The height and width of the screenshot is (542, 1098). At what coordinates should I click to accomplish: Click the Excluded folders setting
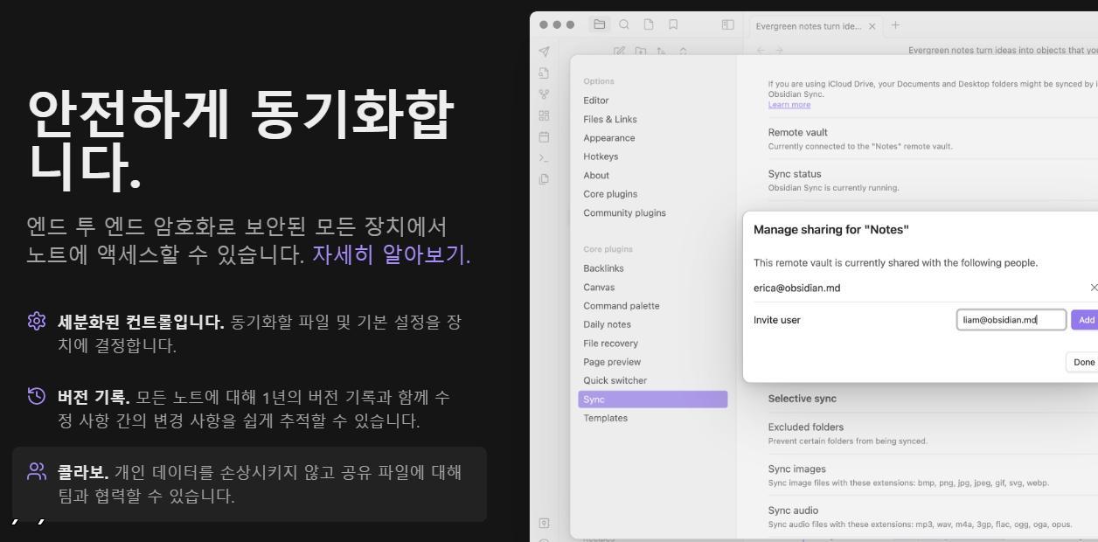(933, 433)
